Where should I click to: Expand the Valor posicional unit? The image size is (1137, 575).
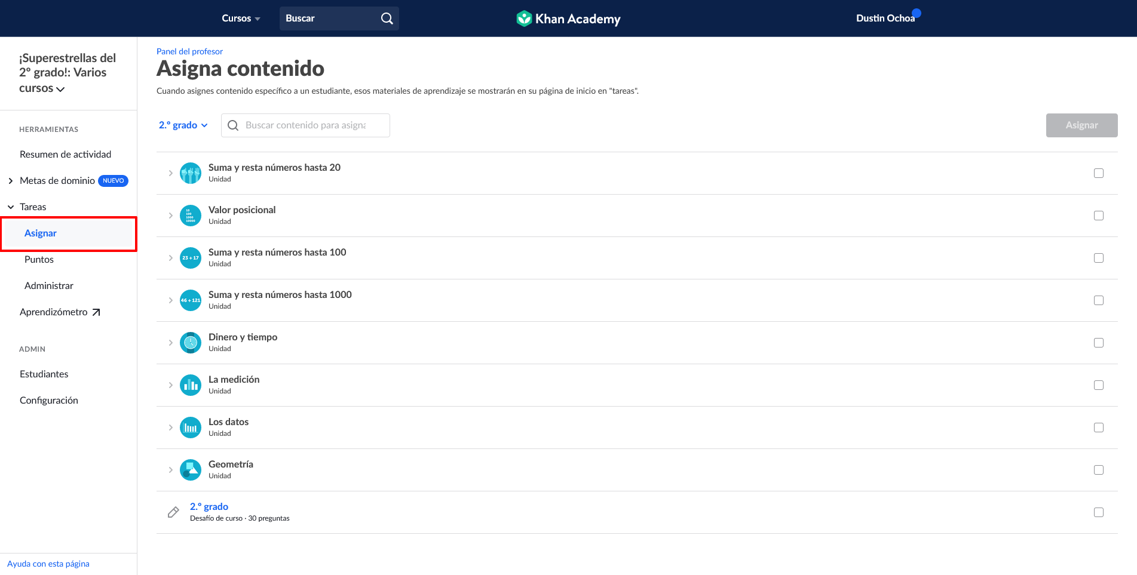(x=170, y=216)
